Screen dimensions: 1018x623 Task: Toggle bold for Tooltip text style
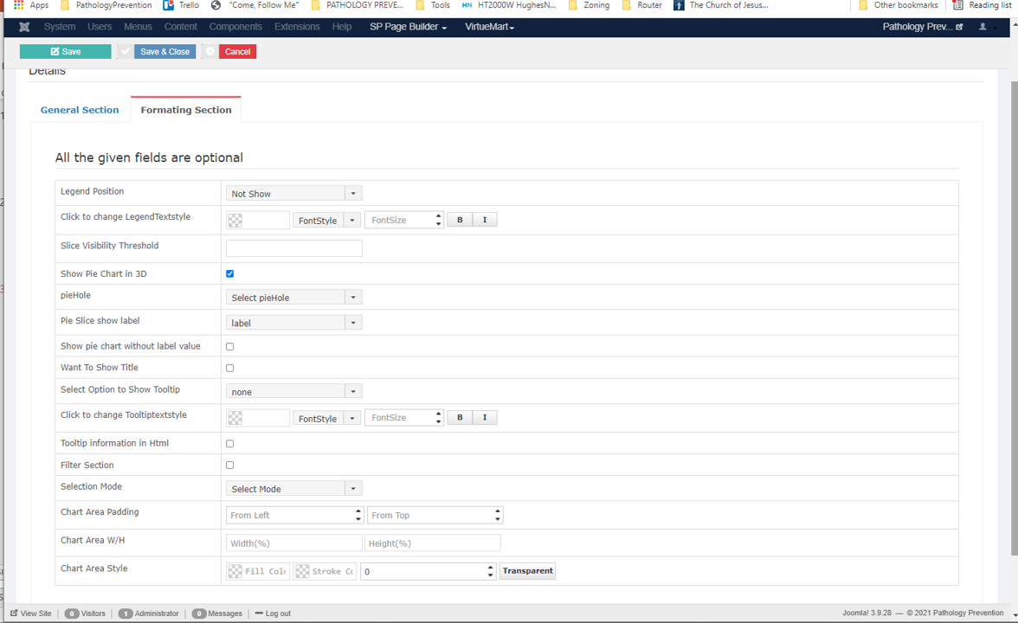[460, 418]
